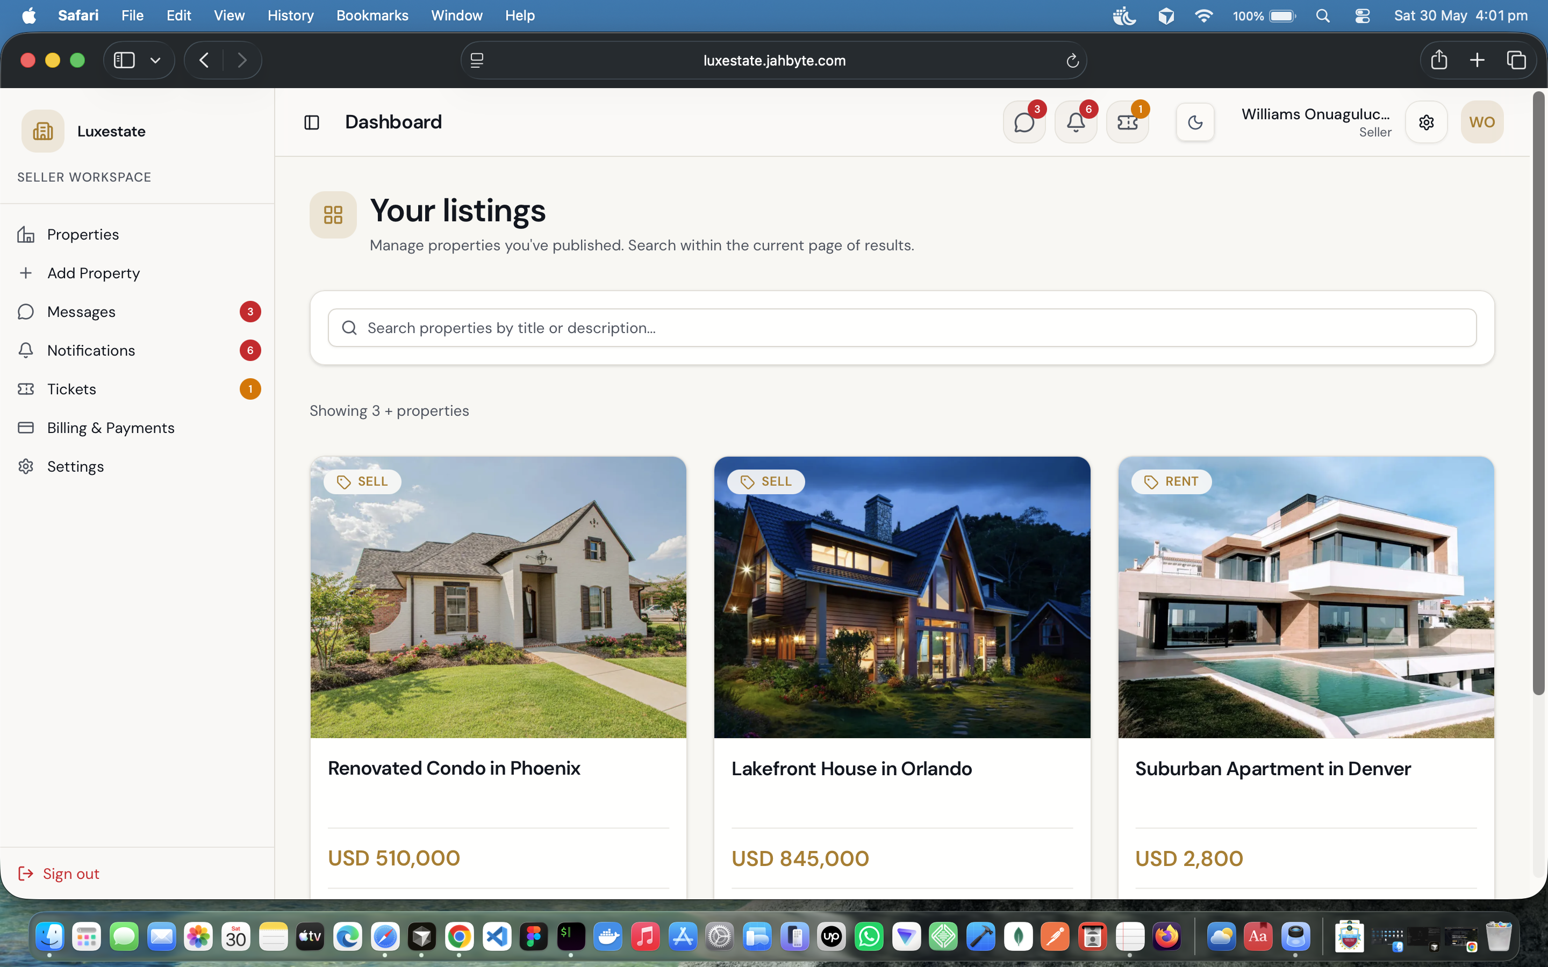Open Settings in the sidebar
The image size is (1548, 967).
pos(137,466)
